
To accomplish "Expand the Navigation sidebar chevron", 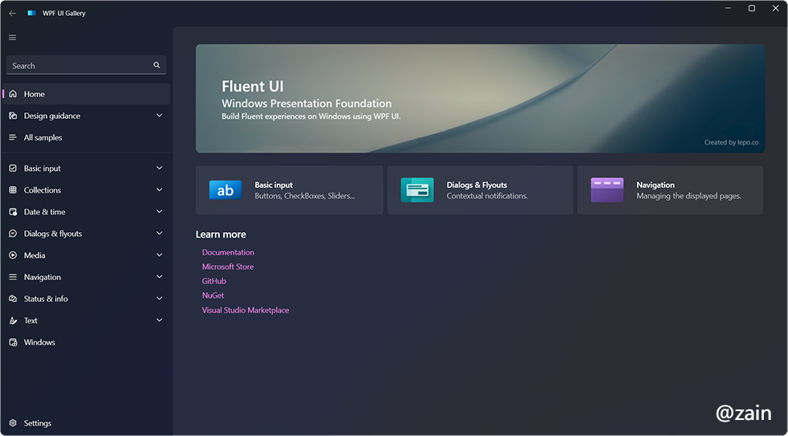I will click(160, 276).
